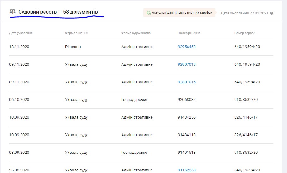Screen dimensions: 287x173
Task: Select decision number 92068082 cell
Action: click(187, 100)
